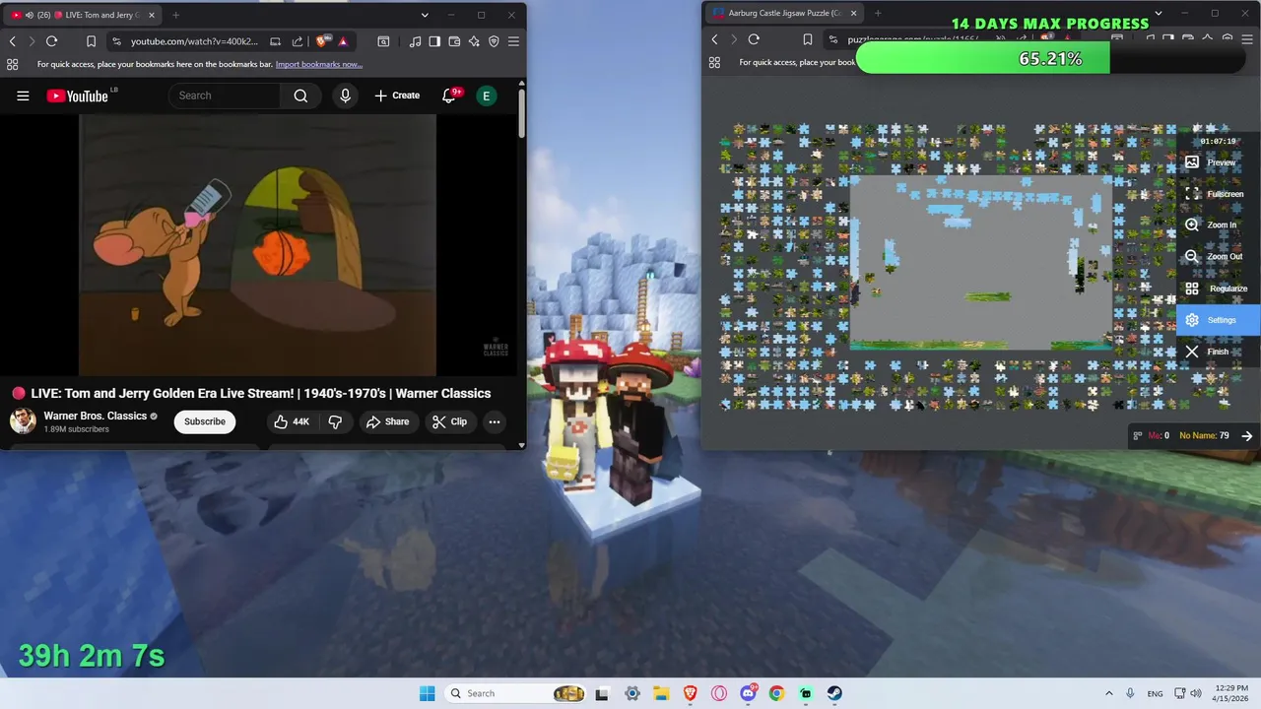Open bookmarks apps grid in YouTube window
This screenshot has height=709, width=1261.
[12, 64]
